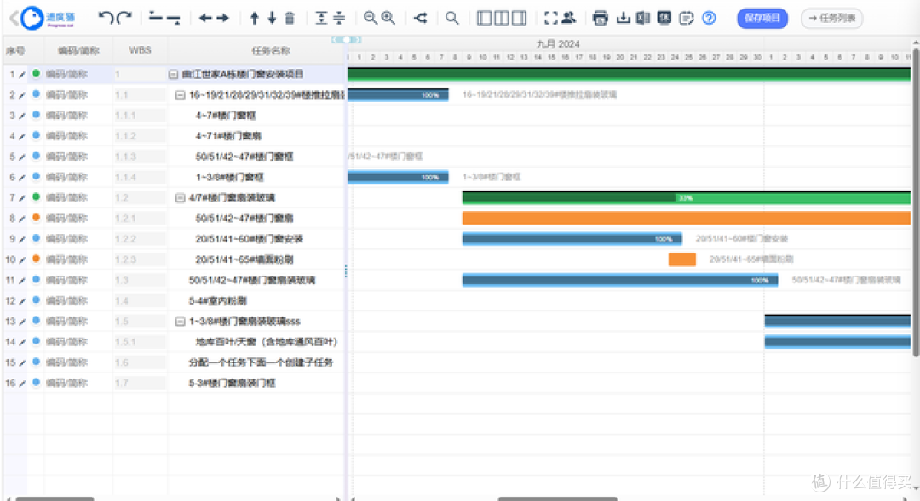Delete task with trash icon

coord(290,18)
